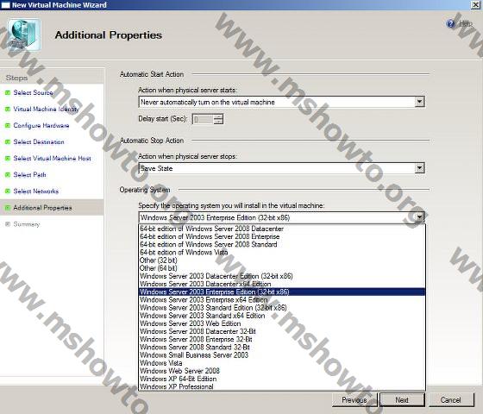Select Windows Server 2003 Web Edition
This screenshot has width=483, height=414.
point(282,323)
